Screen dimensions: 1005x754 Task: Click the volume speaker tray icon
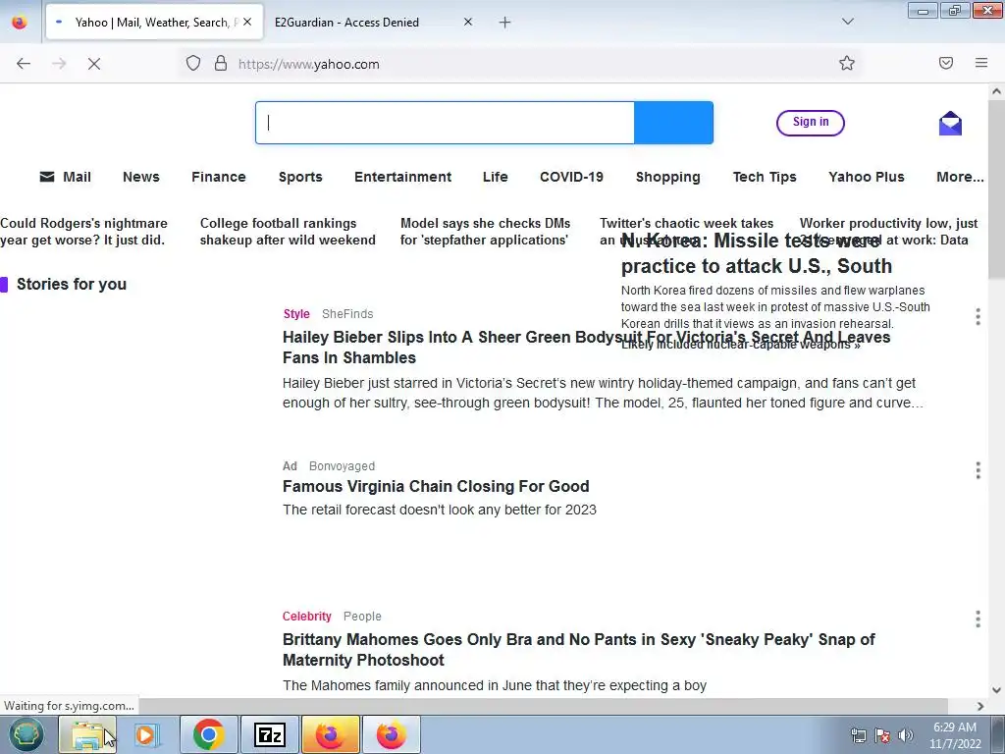click(x=906, y=735)
